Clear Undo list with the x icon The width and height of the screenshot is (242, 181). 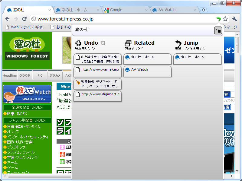(x=103, y=43)
